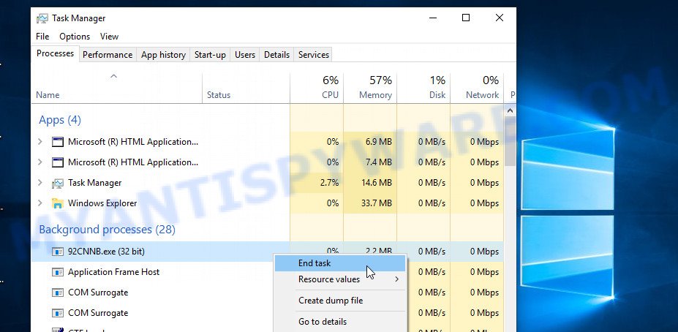Click the second COM Surrogate icon

[x=58, y=313]
